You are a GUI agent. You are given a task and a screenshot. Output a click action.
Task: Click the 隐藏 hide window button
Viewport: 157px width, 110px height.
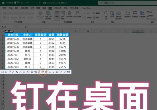tap(150, 16)
